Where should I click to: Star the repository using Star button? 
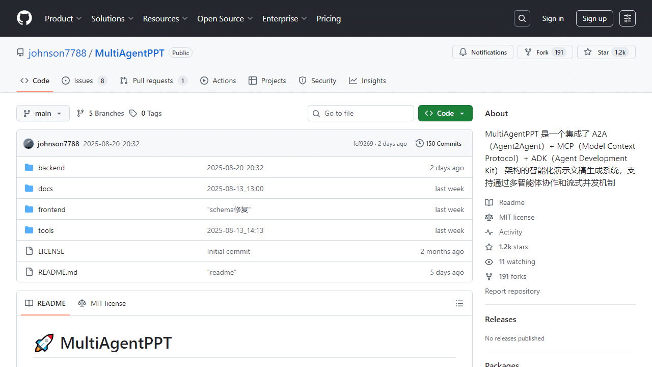pos(606,52)
